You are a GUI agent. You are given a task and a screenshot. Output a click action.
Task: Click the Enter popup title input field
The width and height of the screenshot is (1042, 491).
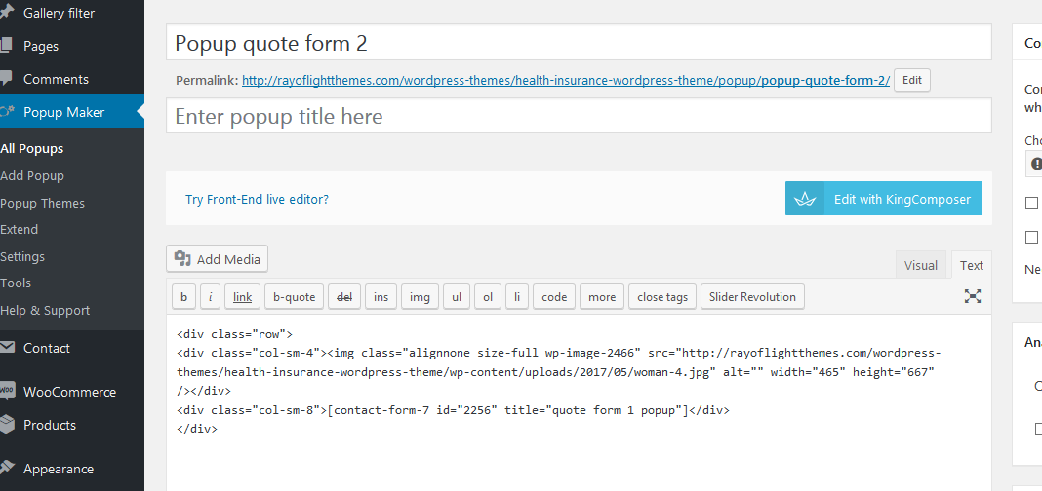(578, 117)
